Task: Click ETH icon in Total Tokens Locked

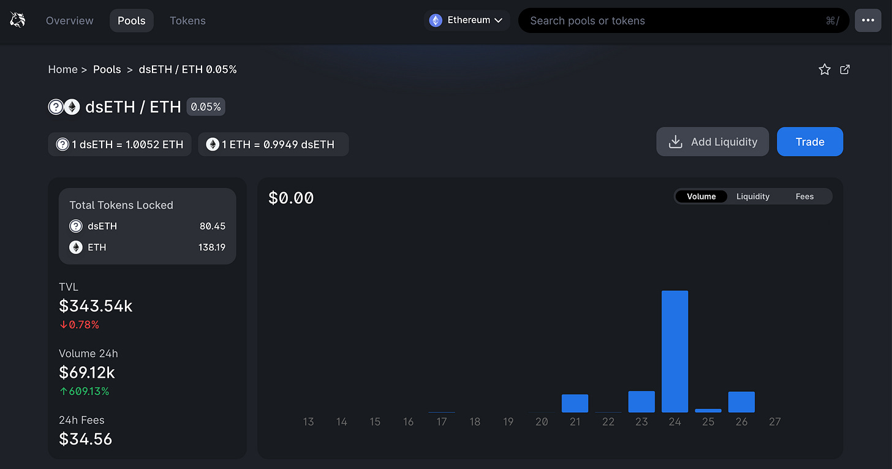Action: coord(76,247)
